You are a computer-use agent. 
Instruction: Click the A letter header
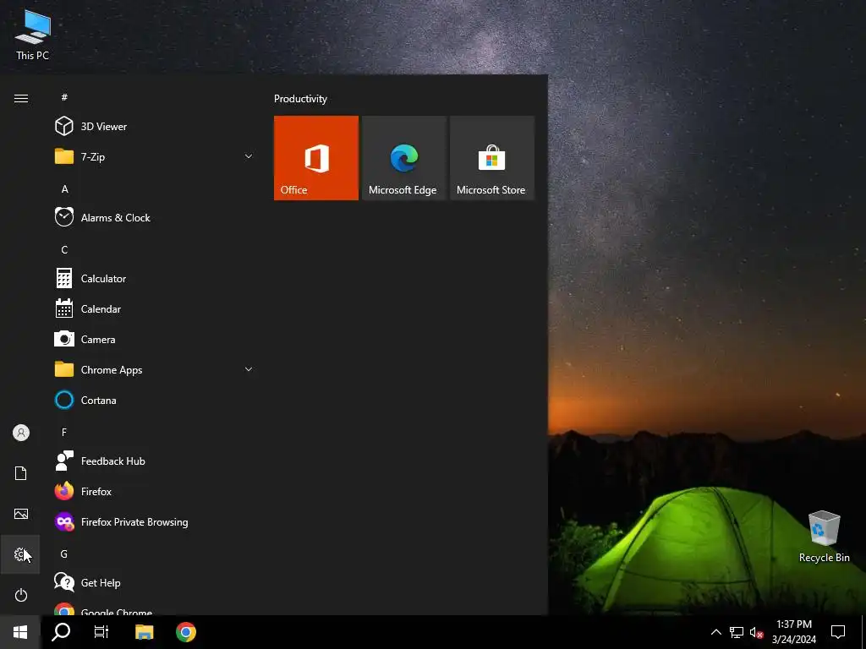click(x=64, y=188)
